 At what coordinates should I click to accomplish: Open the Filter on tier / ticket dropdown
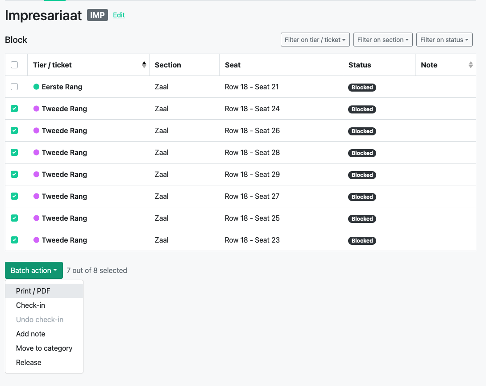(315, 40)
